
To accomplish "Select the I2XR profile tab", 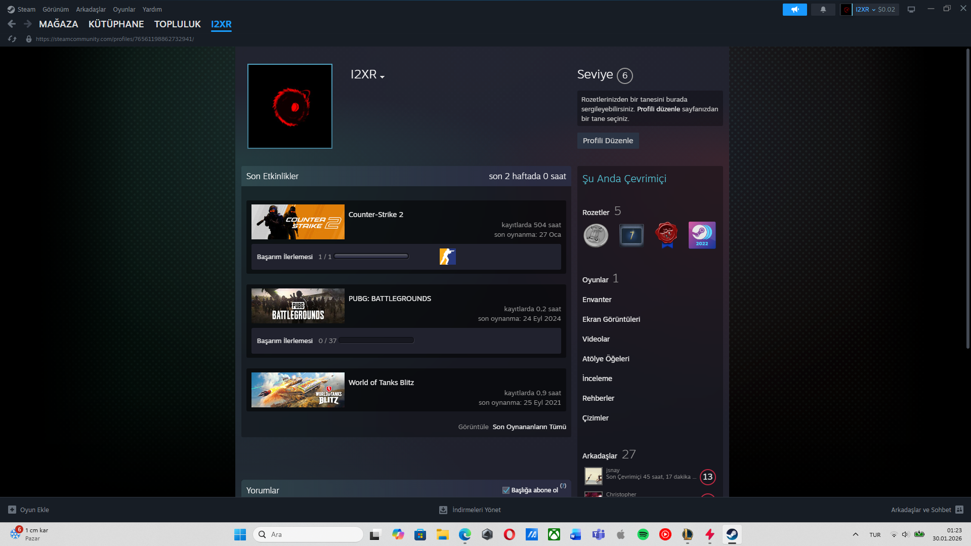I will [x=221, y=24].
